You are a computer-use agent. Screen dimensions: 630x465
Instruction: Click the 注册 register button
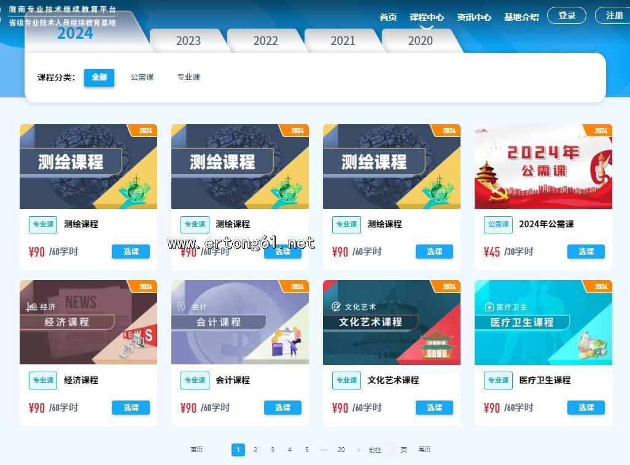pos(614,15)
